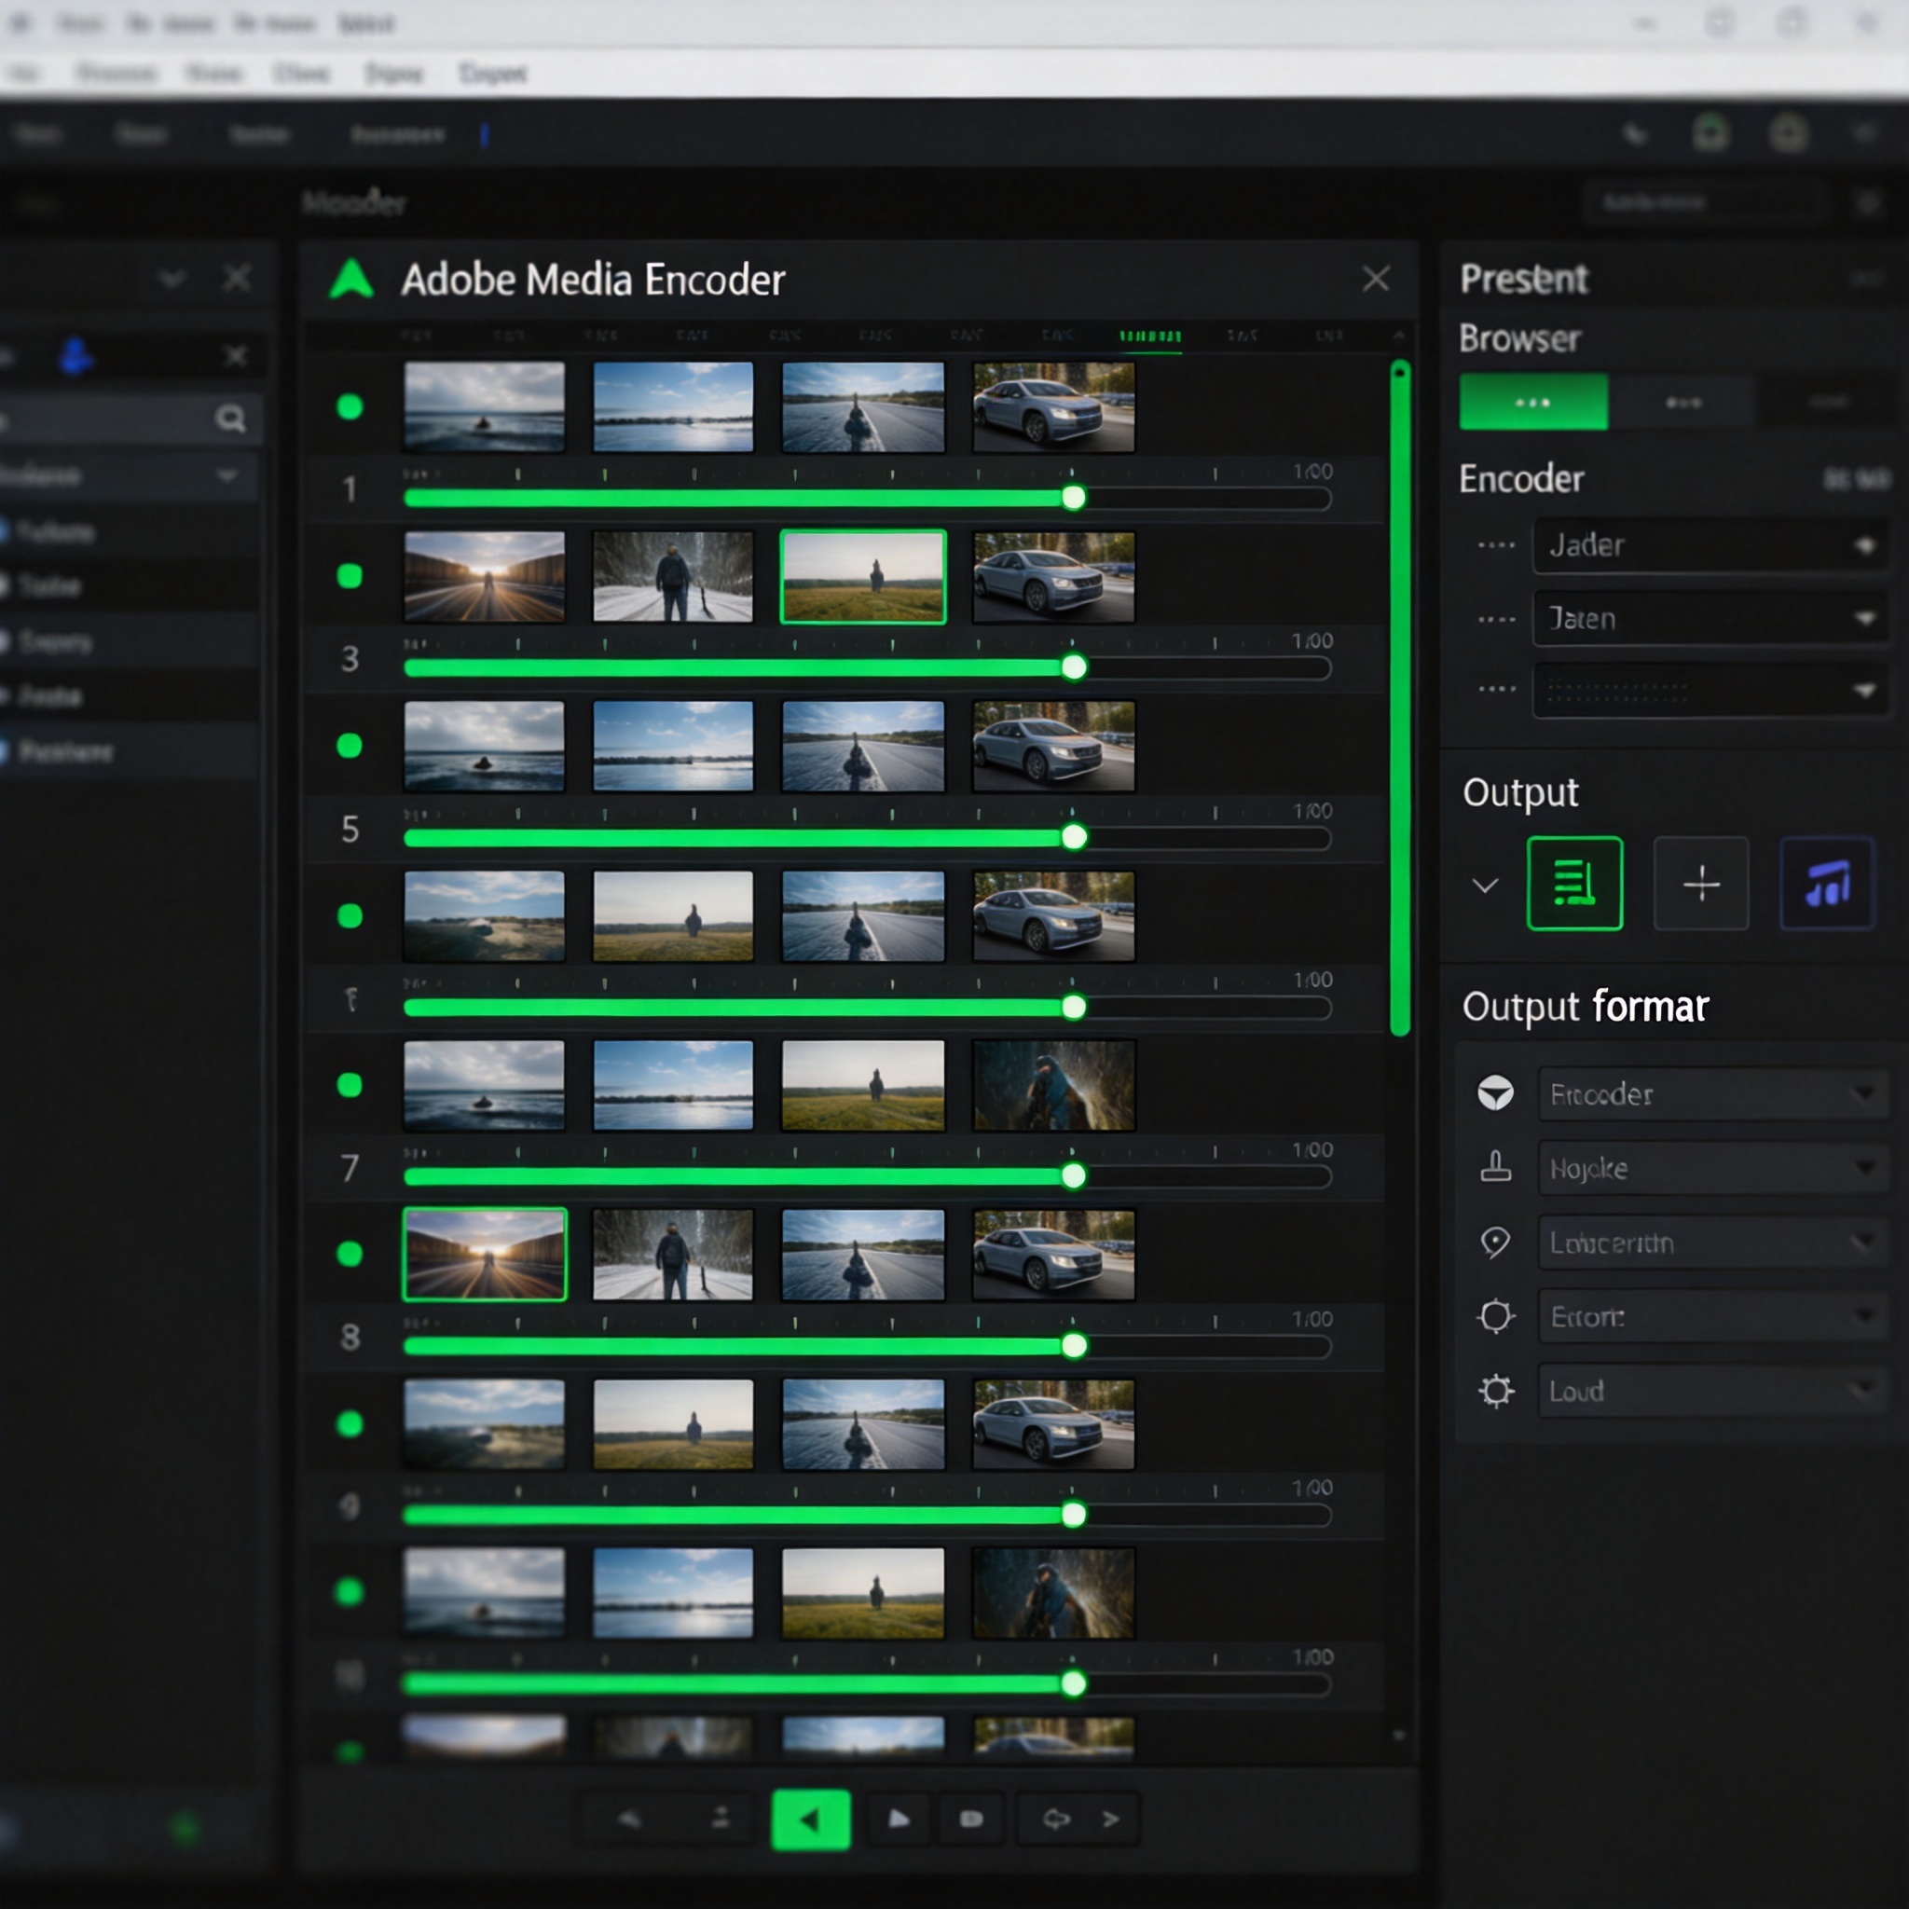Image resolution: width=1909 pixels, height=1909 pixels.
Task: Click the progress slider handle in row 5
Action: tap(1073, 837)
